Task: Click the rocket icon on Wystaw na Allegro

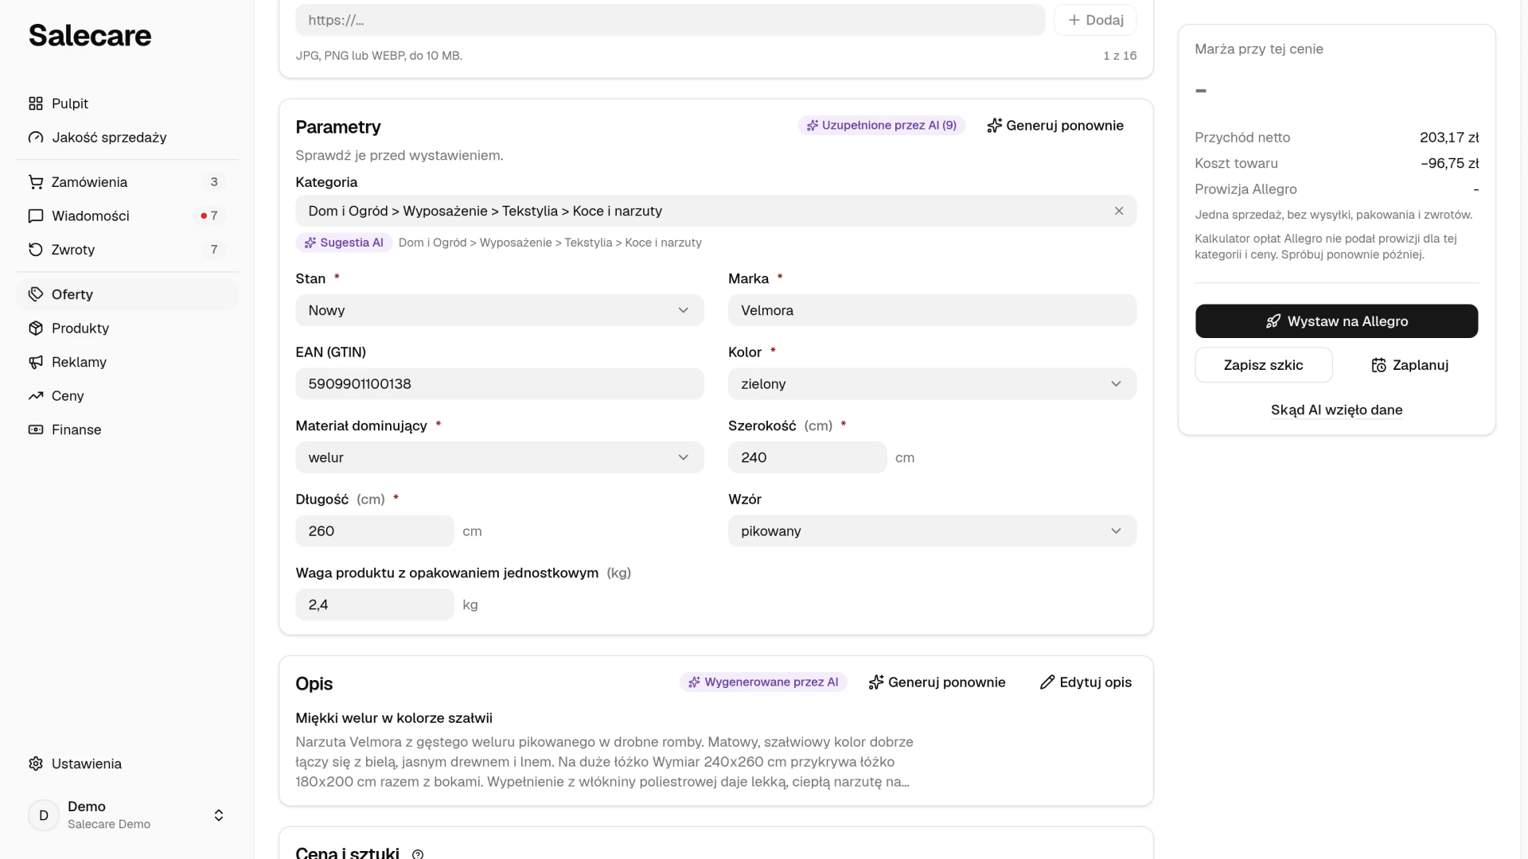Action: tap(1273, 321)
